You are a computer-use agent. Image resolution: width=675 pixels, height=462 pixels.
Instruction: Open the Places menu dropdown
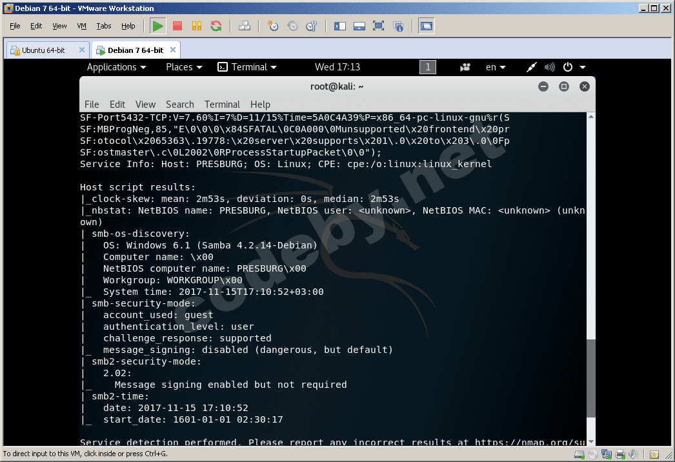point(185,67)
